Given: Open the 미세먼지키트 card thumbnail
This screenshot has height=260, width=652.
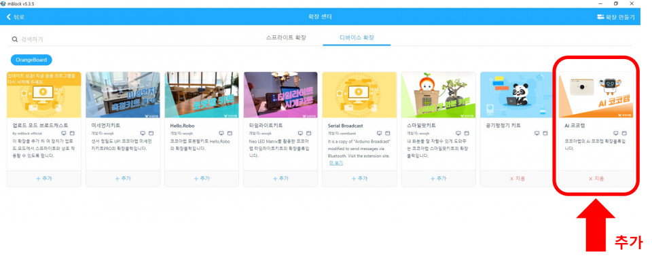Looking at the screenshot, I should [x=123, y=94].
